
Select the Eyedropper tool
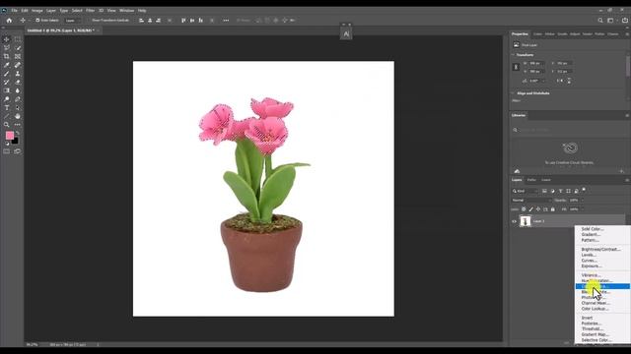7,65
